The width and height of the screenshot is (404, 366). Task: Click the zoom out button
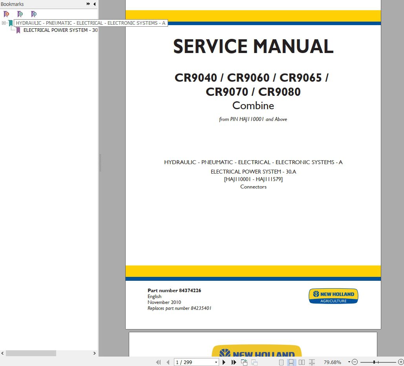coord(355,362)
